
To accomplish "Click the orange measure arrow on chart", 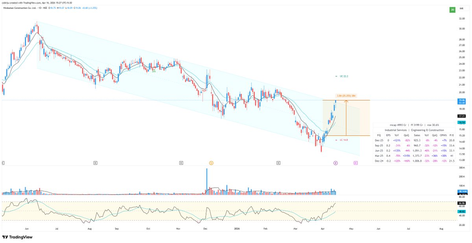I will pyautogui.click(x=346, y=118).
